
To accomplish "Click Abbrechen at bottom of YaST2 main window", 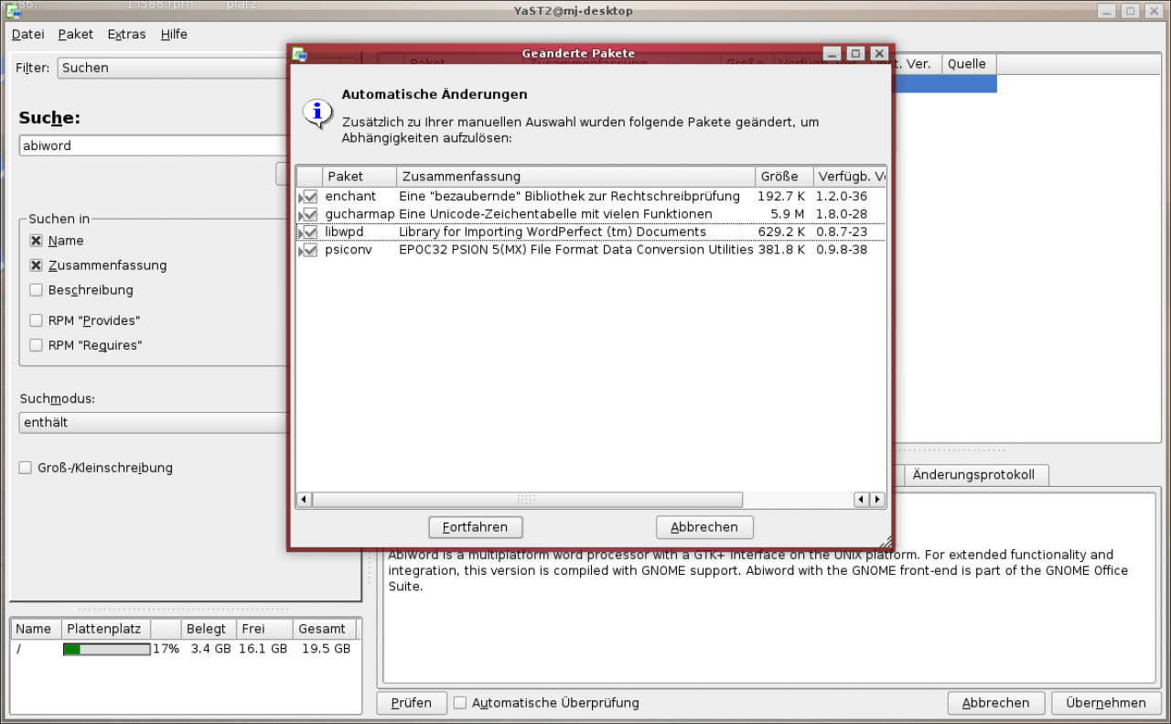I will (995, 703).
